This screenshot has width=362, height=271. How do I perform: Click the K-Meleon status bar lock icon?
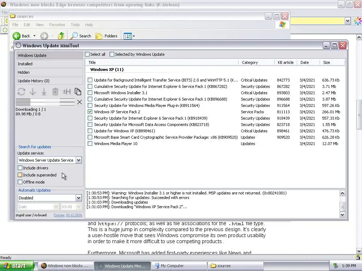tap(358, 257)
